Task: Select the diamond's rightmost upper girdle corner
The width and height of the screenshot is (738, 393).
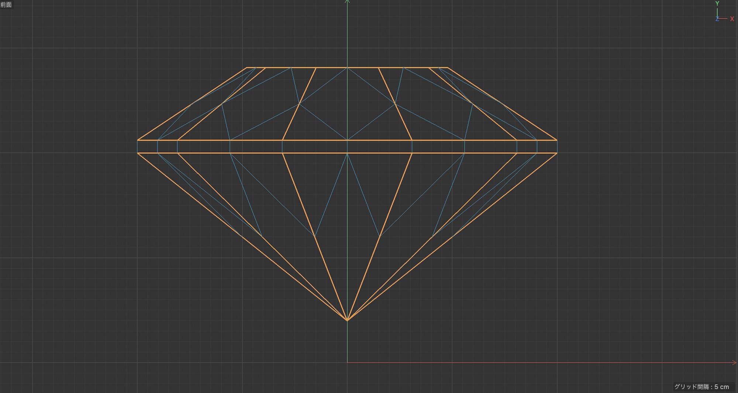Action: pos(557,140)
